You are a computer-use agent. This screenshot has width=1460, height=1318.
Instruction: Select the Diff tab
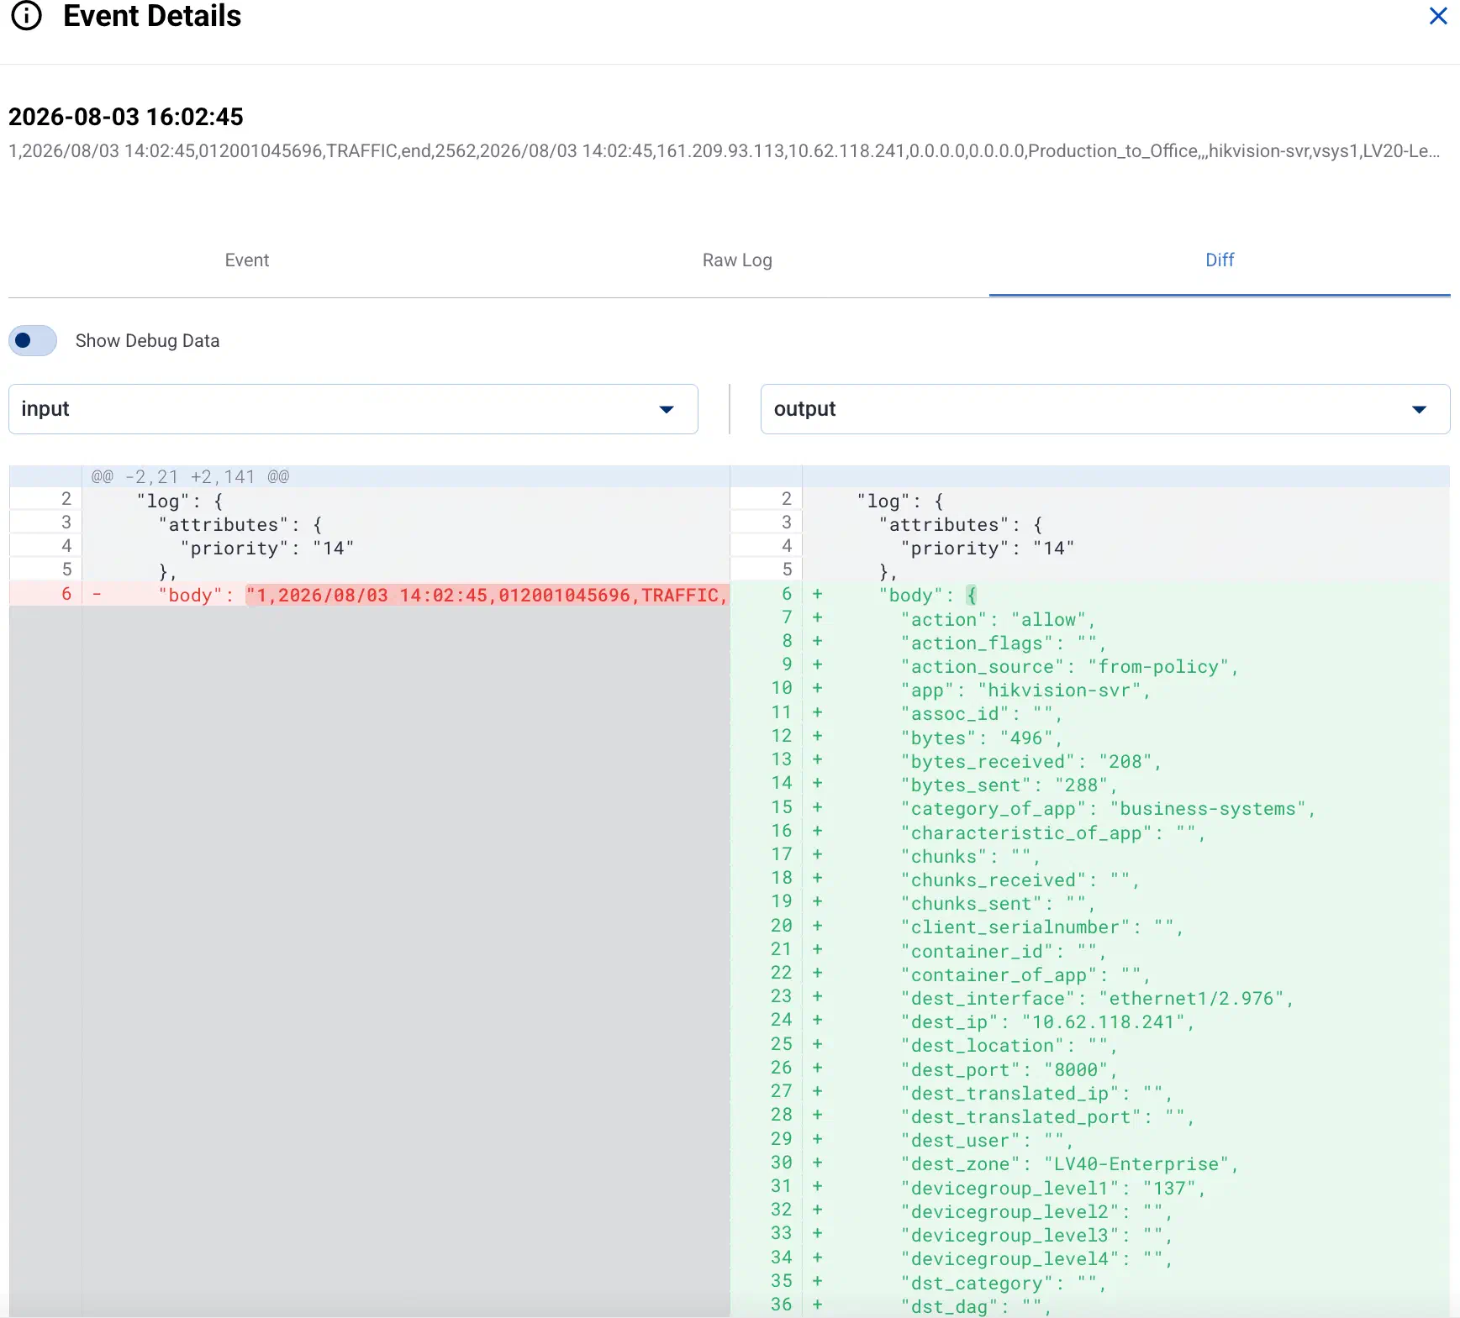point(1220,260)
